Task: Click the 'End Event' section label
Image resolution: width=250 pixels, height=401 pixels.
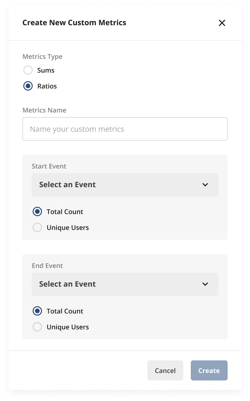Action: pyautogui.click(x=47, y=266)
